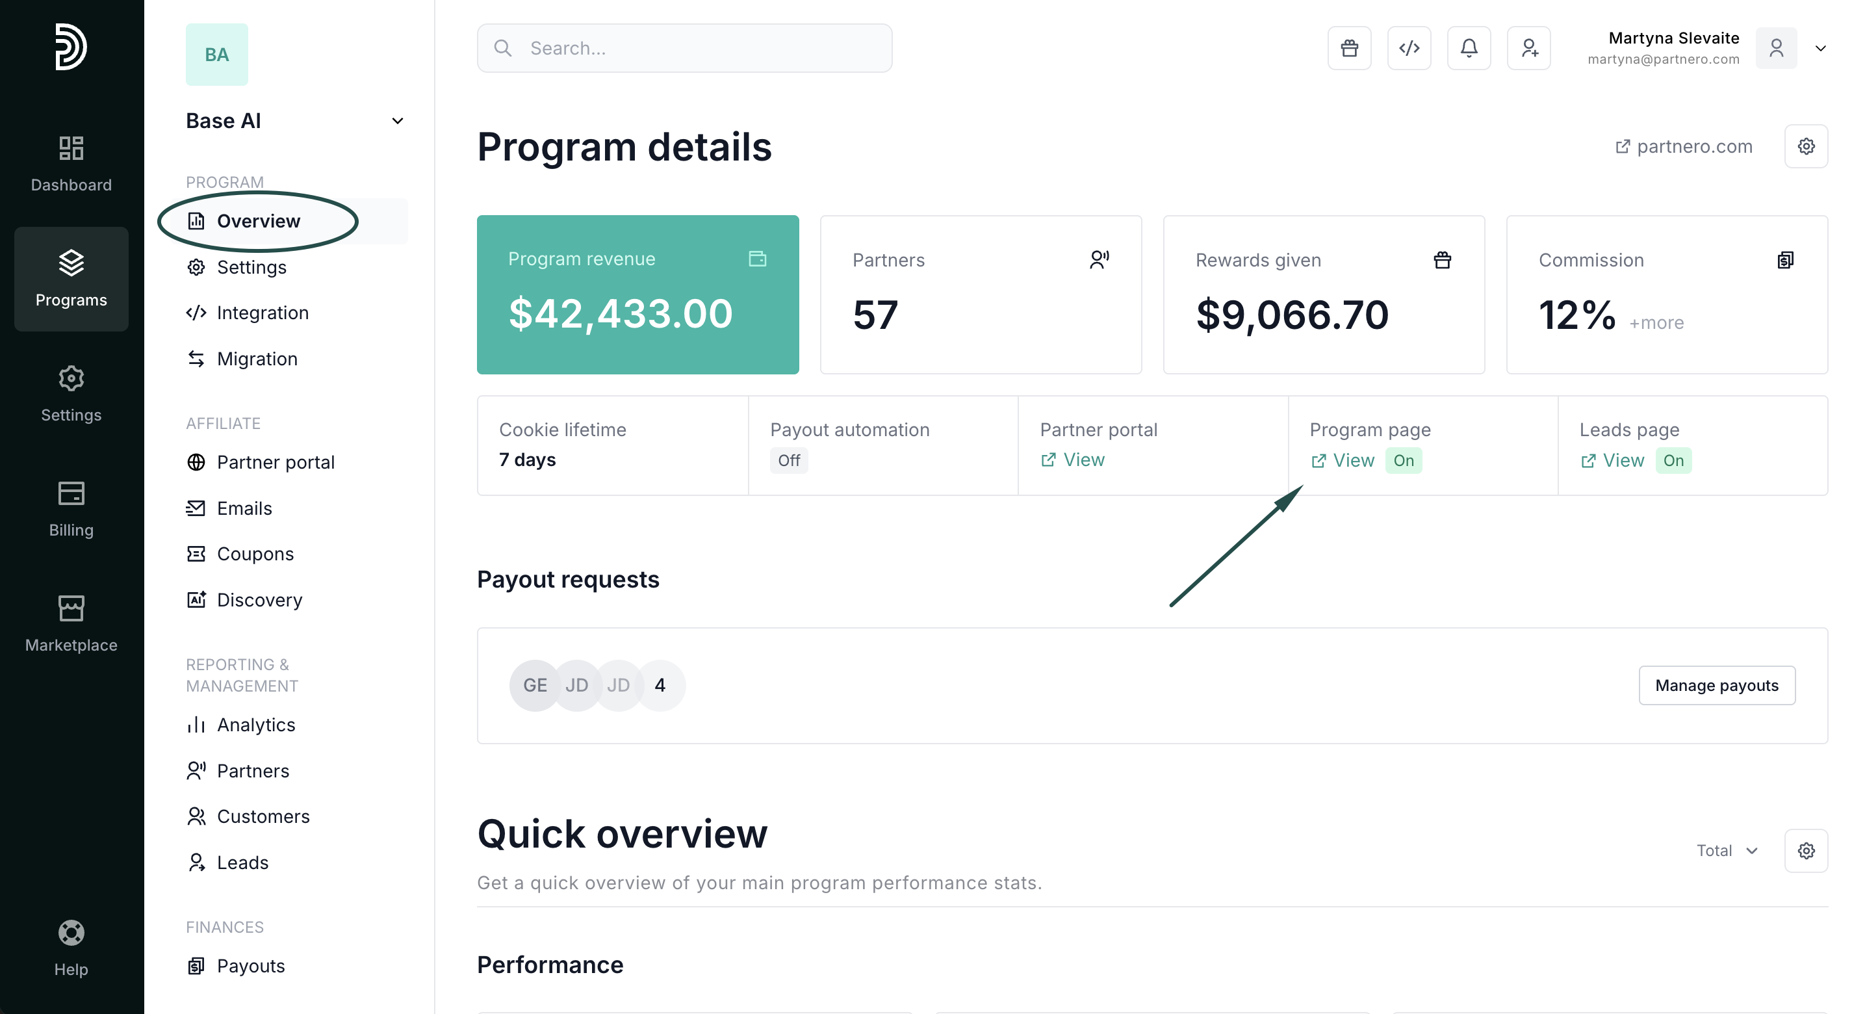Open the code integration icon in header
Screen dimensions: 1865x1014
pos(1409,48)
